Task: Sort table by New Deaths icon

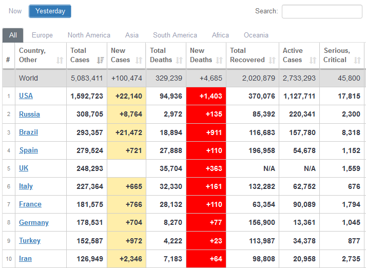Action: point(219,60)
